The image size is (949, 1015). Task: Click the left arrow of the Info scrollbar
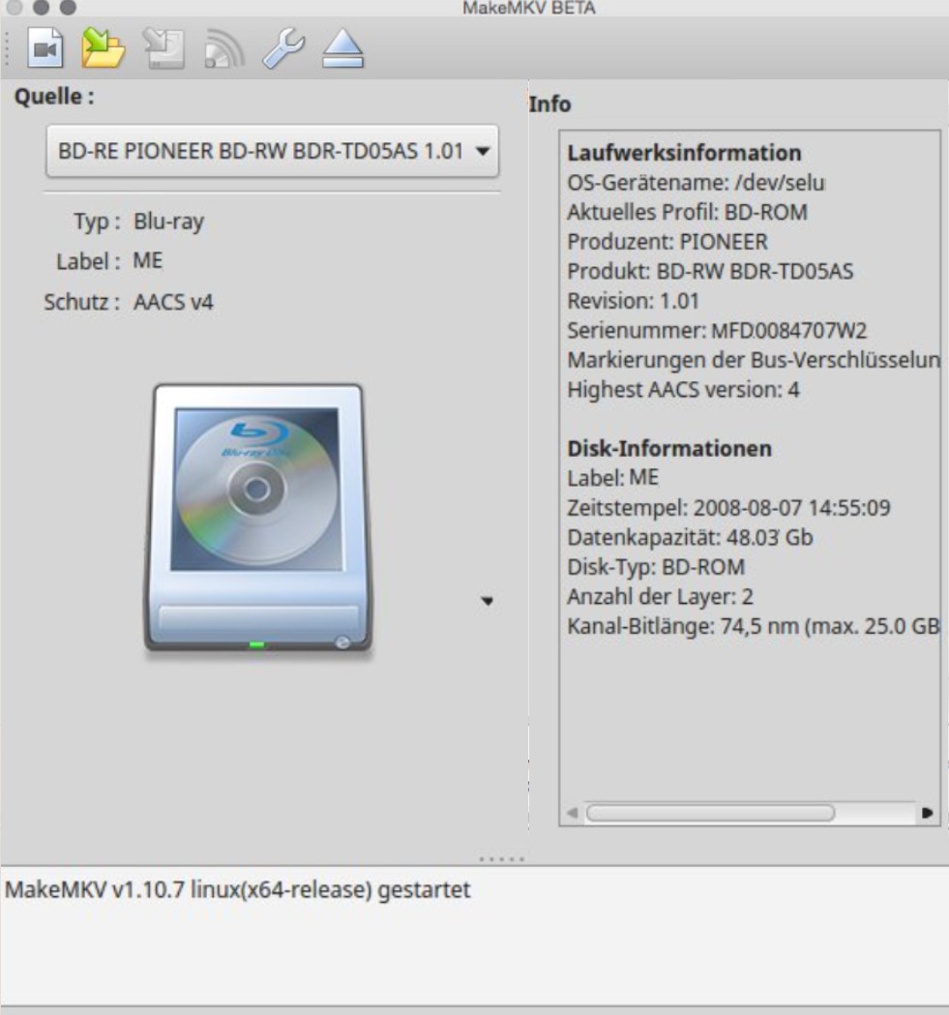[573, 813]
